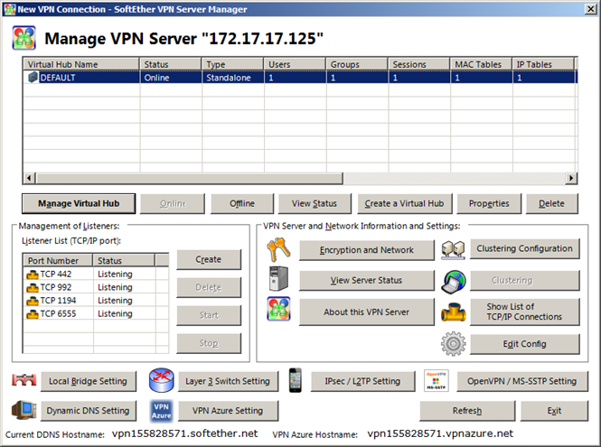
Task: Click the greyed-out Online button
Action: click(x=173, y=203)
